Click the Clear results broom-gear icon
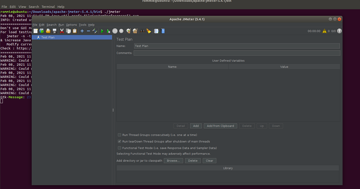 coord(129,31)
